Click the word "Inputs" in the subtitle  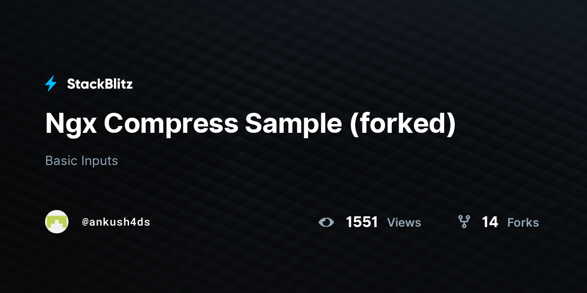100,161
